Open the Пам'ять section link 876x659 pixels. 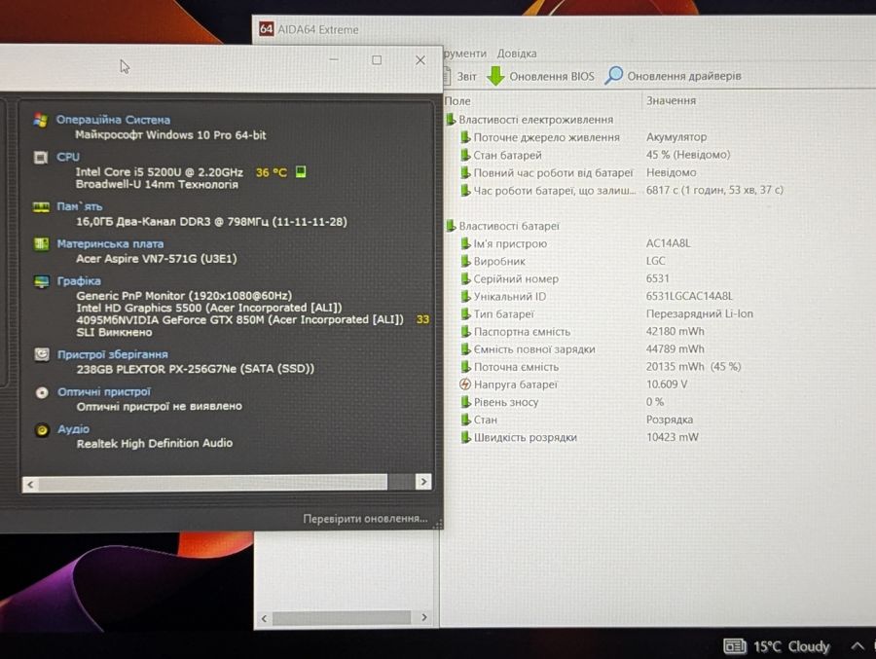click(x=80, y=206)
